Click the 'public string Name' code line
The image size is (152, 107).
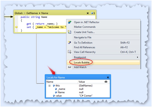34,17
